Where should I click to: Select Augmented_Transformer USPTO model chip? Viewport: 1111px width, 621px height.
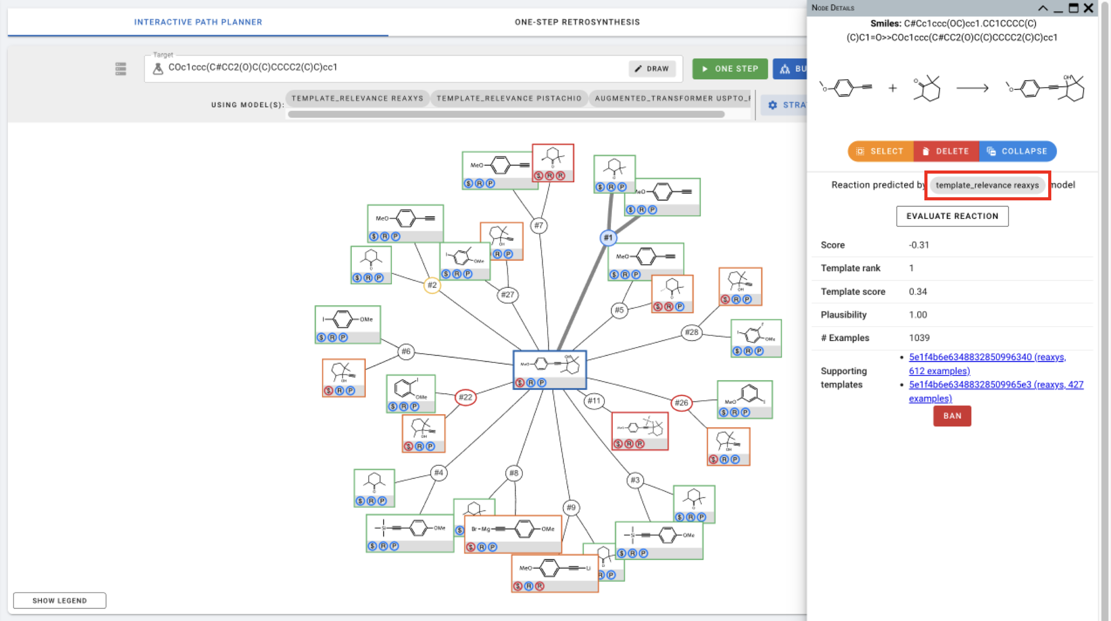[670, 98]
